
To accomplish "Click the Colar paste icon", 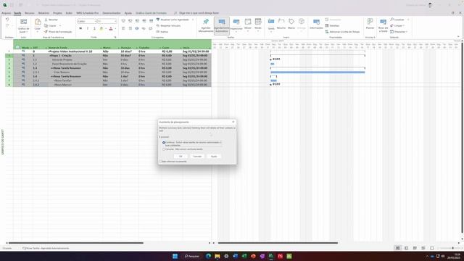I will 38,22.
